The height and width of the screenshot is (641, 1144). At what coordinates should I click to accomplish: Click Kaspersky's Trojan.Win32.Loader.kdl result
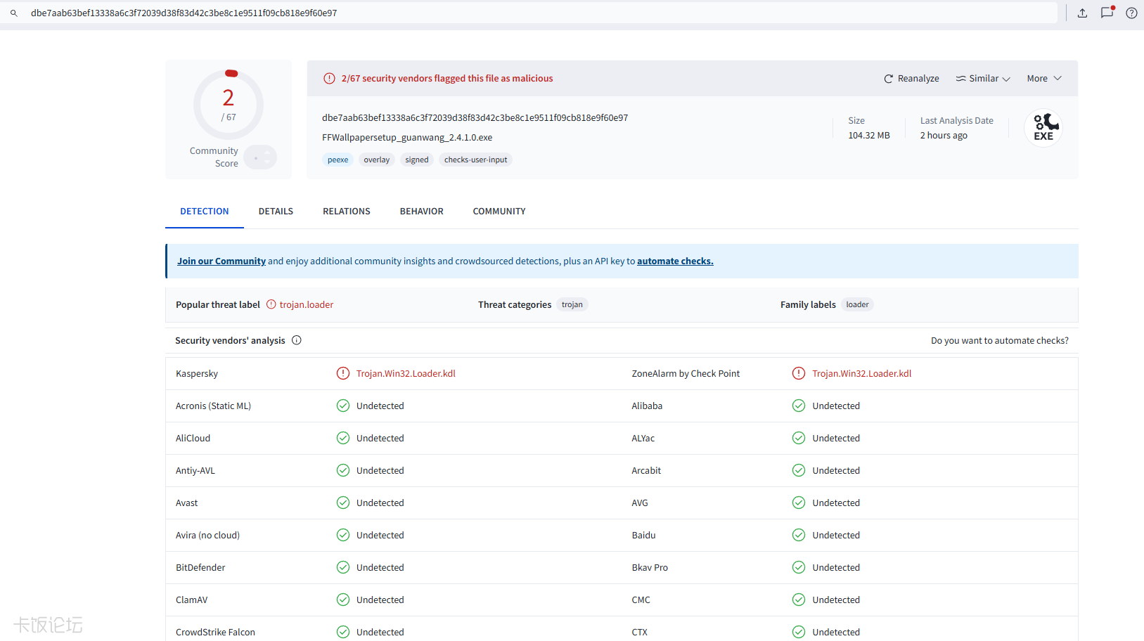click(406, 373)
